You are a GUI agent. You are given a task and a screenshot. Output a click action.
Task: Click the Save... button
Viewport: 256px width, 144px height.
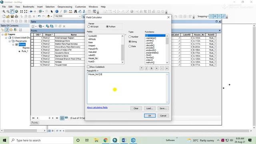point(163,108)
